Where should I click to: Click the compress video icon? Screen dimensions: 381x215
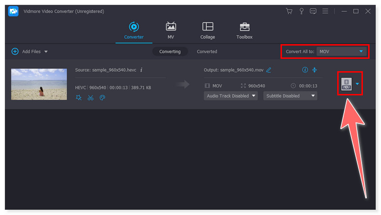tap(315, 70)
